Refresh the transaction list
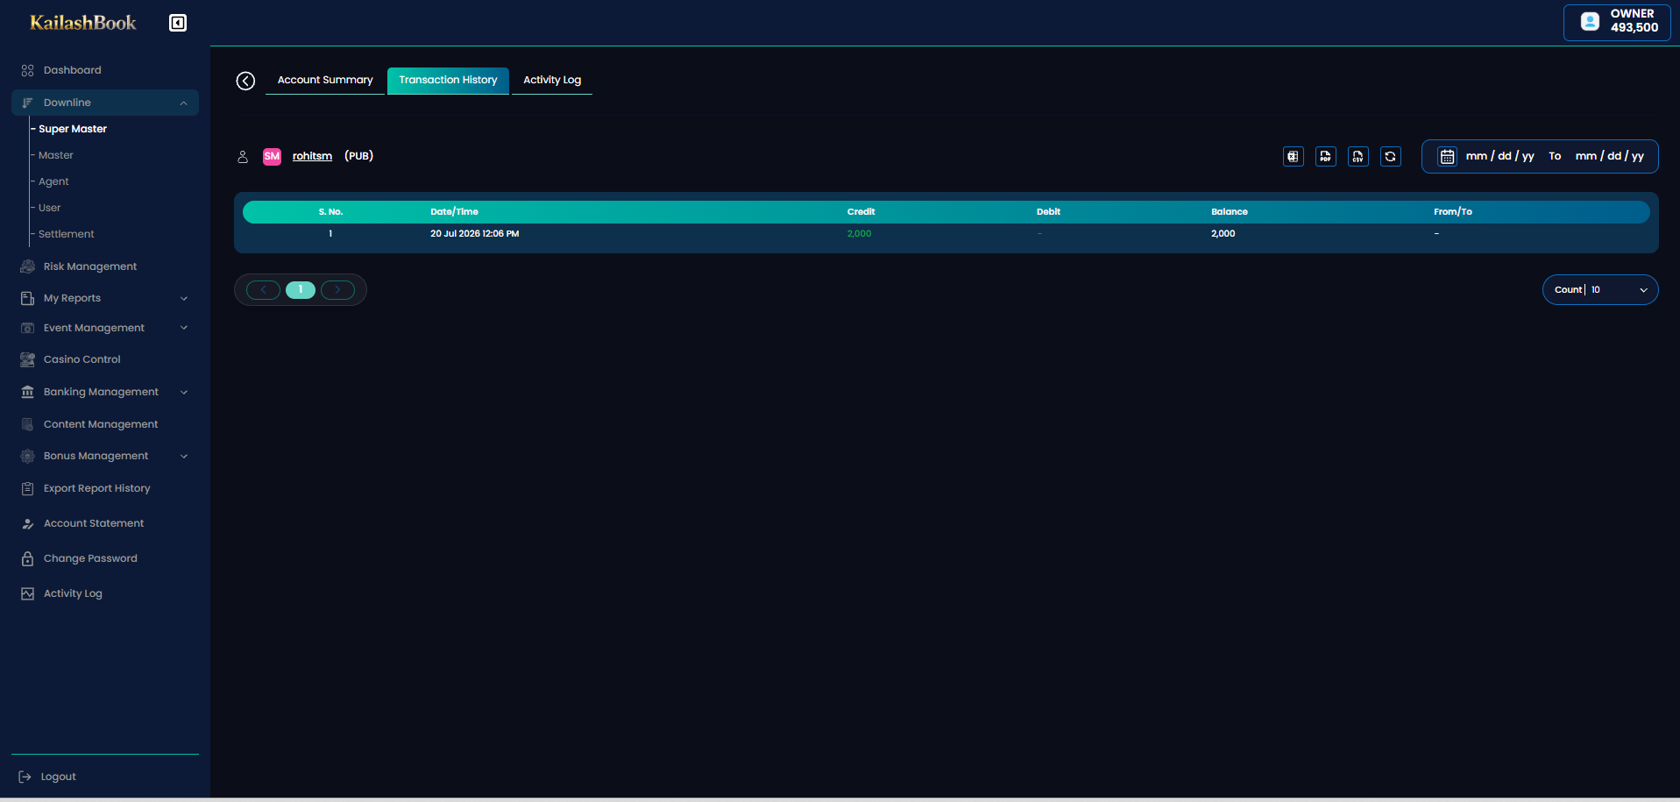Viewport: 1680px width, 802px height. (1391, 157)
